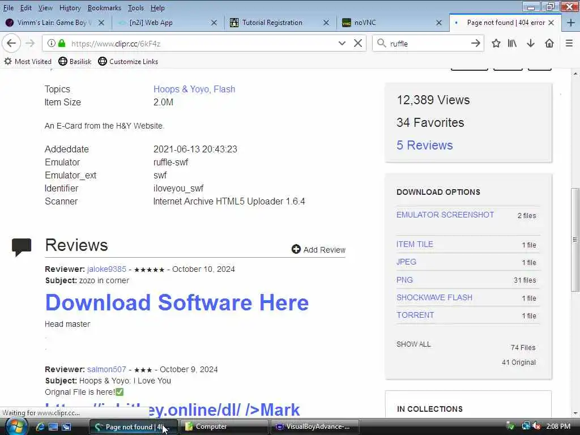Open the URL history dropdown arrow
This screenshot has height=435, width=580.
342,43
